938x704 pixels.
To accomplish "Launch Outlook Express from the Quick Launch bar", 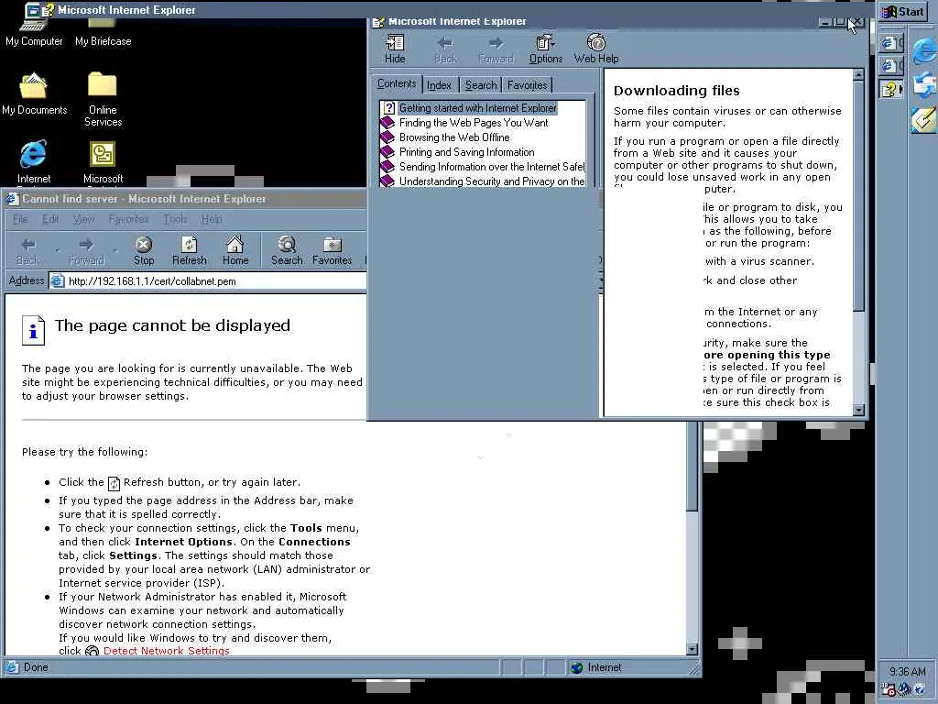I will (924, 85).
